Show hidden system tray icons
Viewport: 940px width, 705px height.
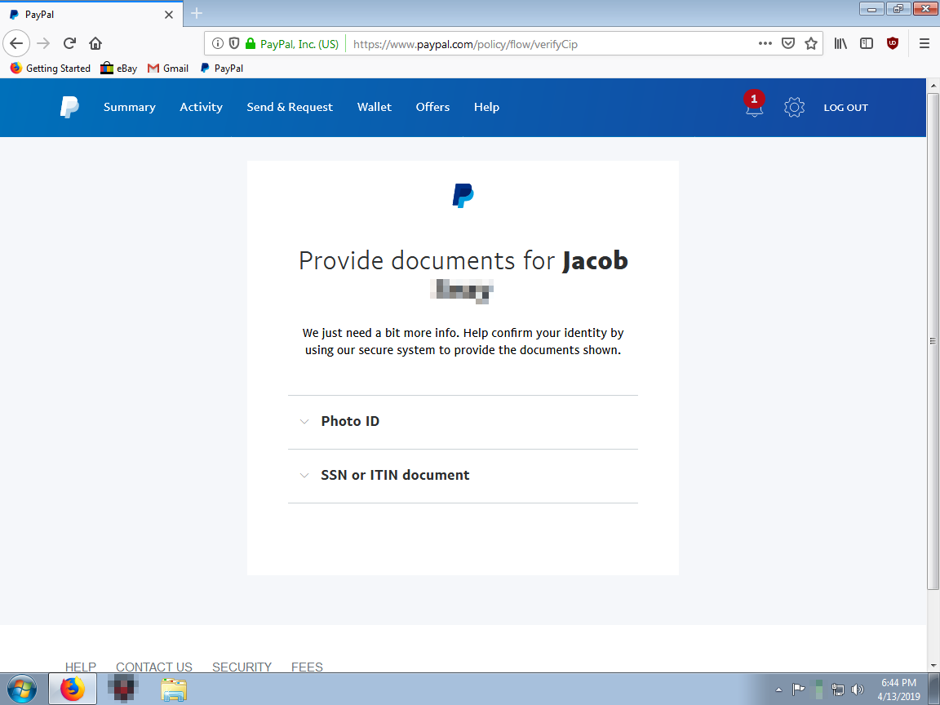778,689
